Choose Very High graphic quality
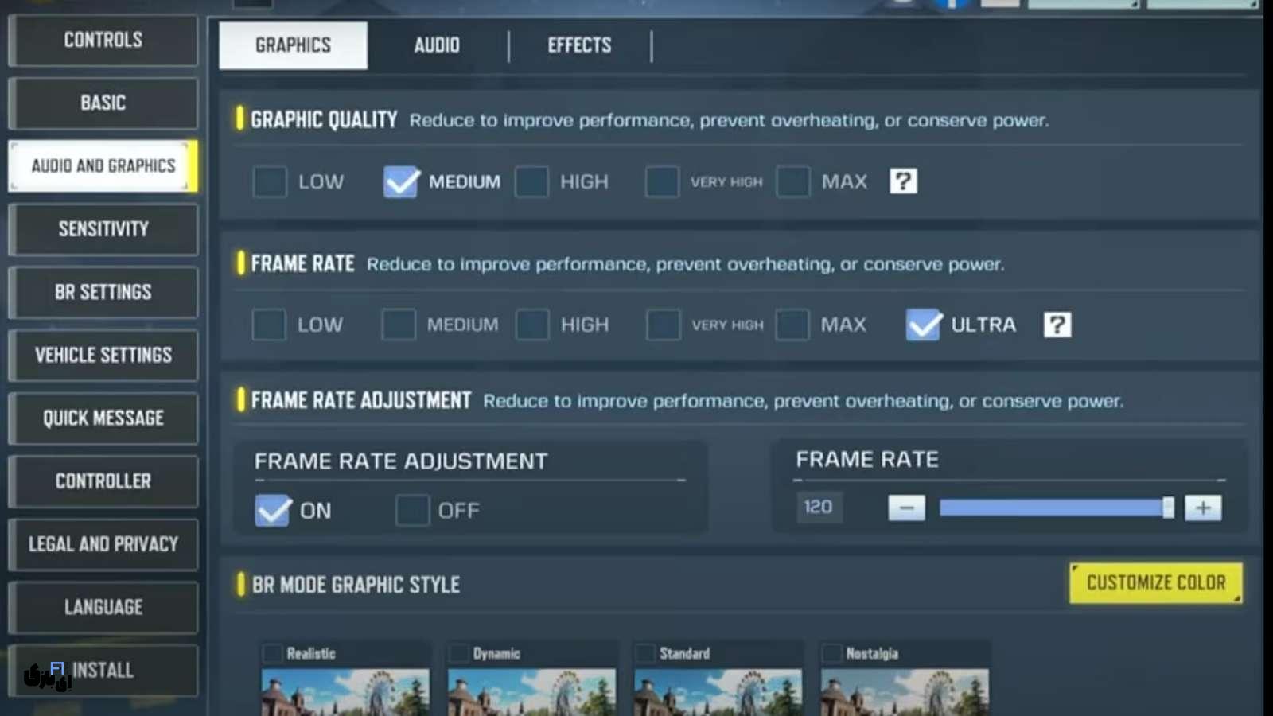The height and width of the screenshot is (716, 1273). 662,181
